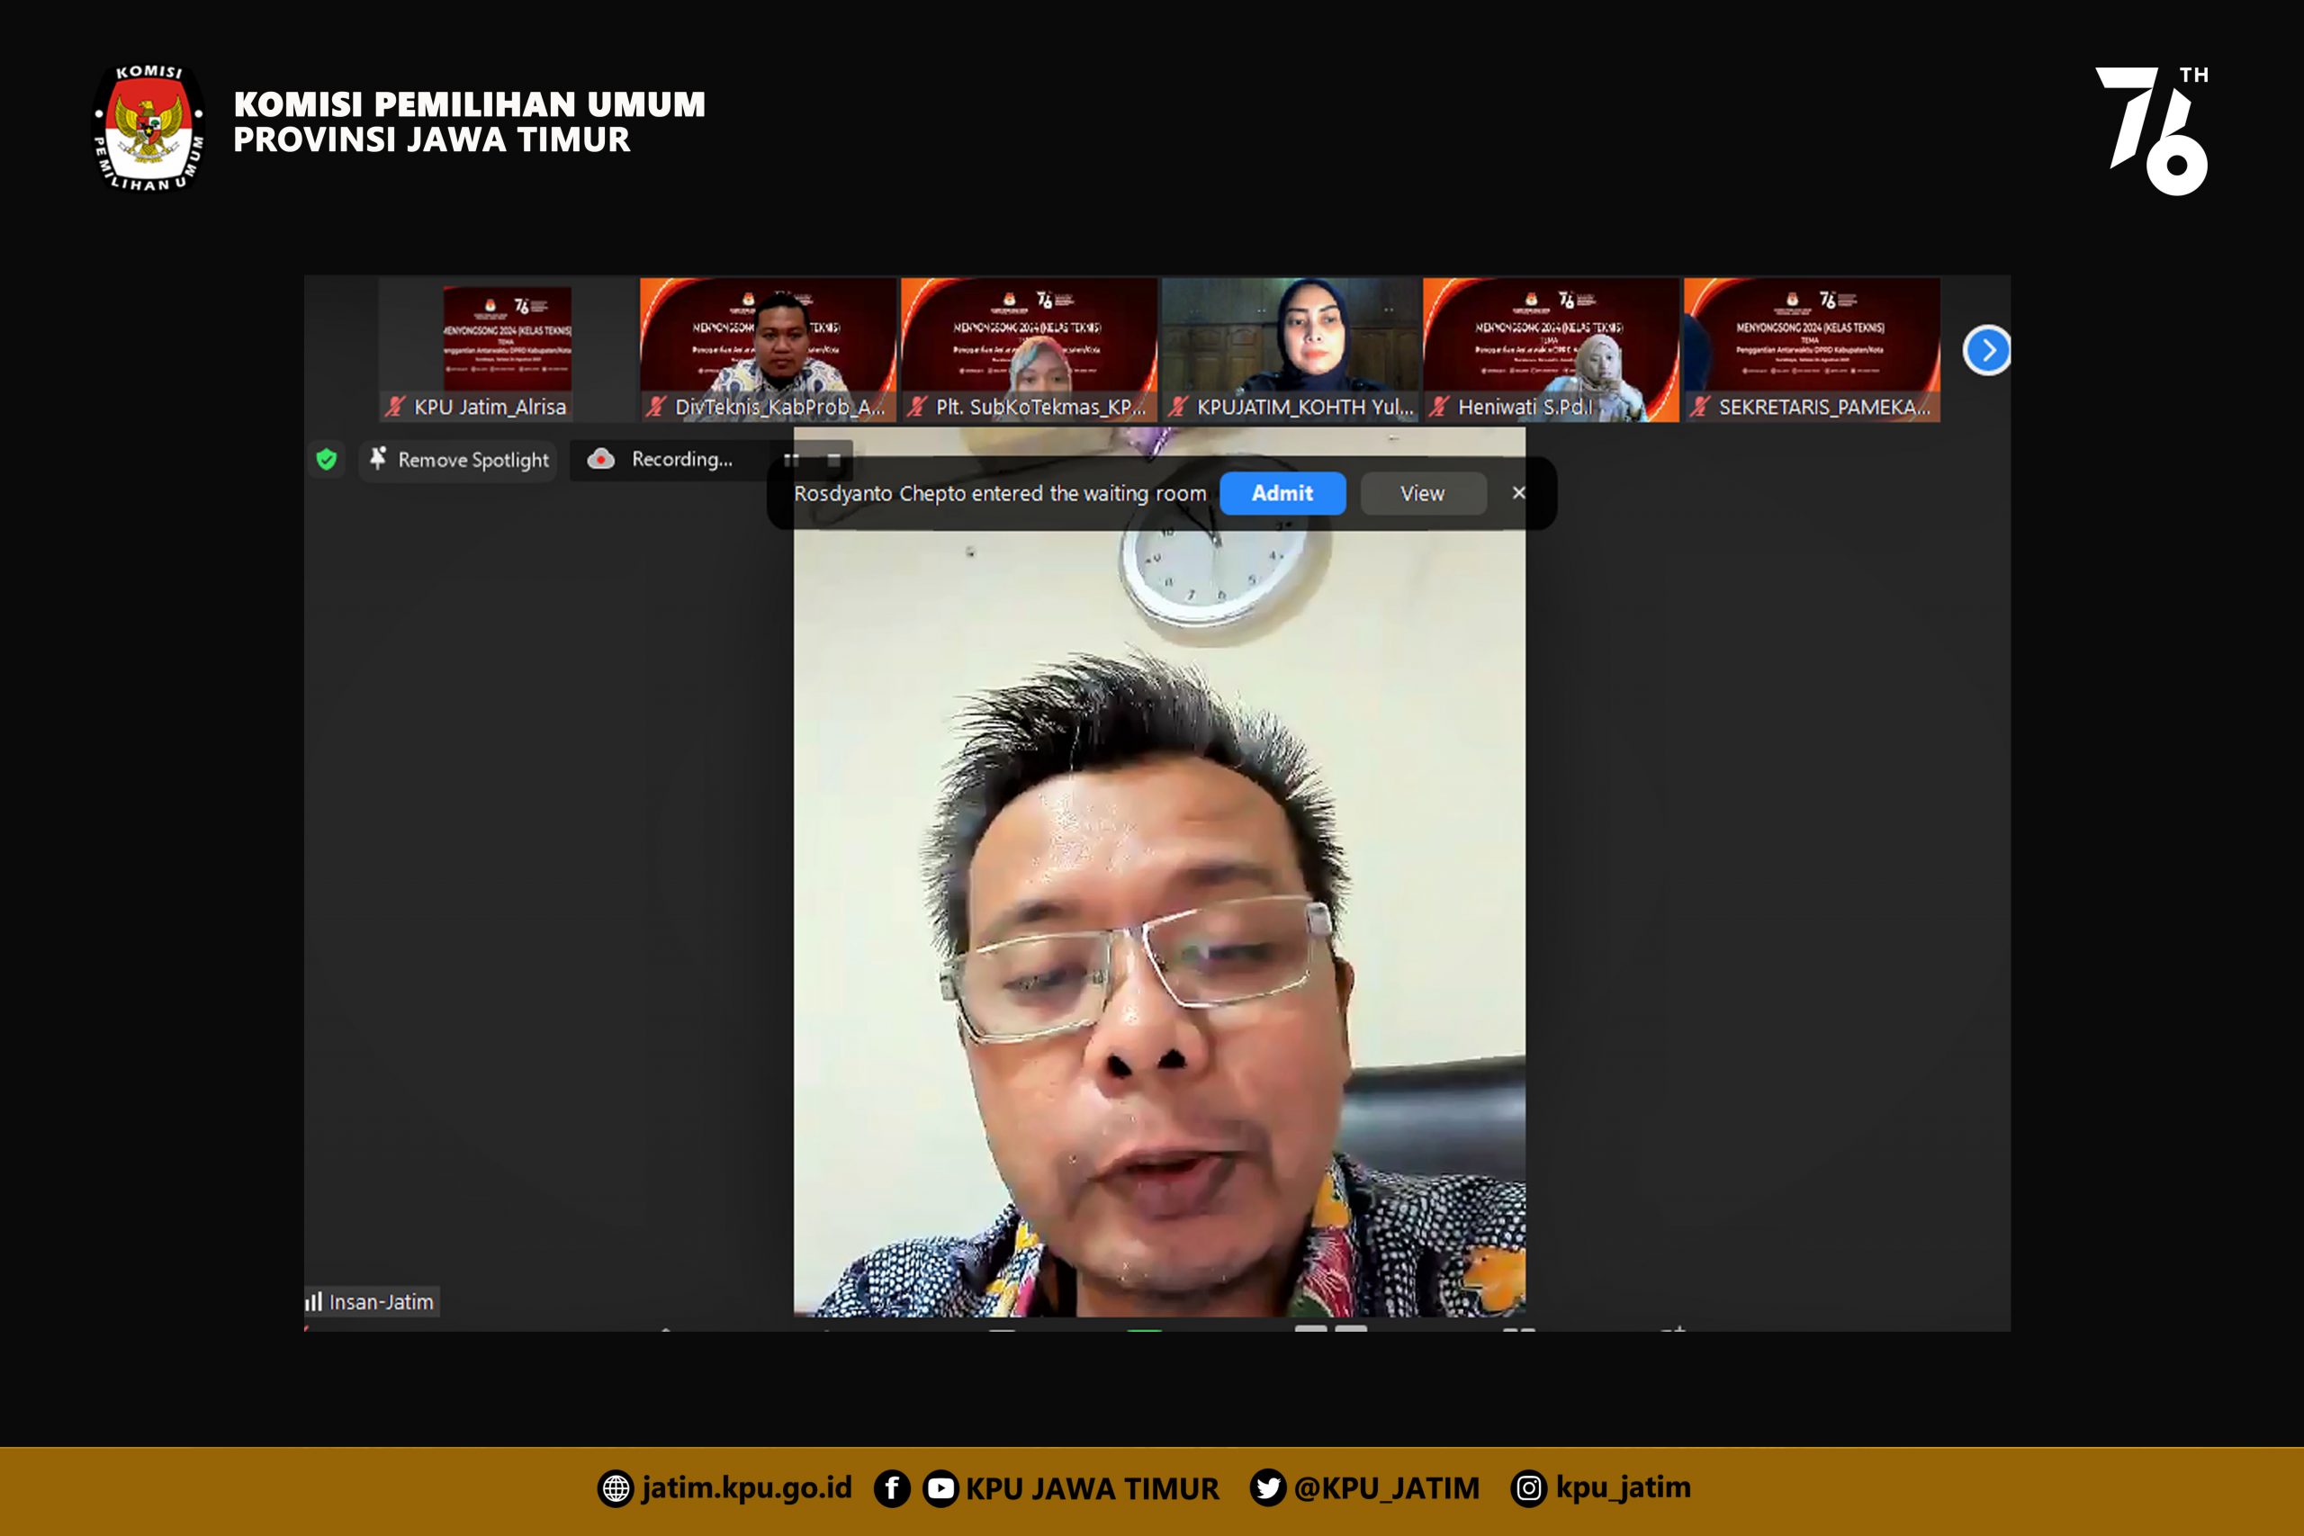Click the Instagram kpu_jatim icon

(1528, 1488)
